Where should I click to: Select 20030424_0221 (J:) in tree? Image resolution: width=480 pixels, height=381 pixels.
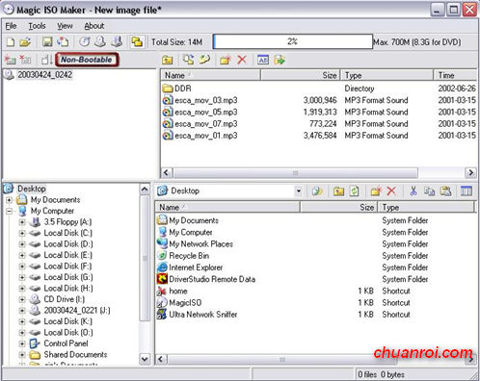pyautogui.click(x=77, y=311)
